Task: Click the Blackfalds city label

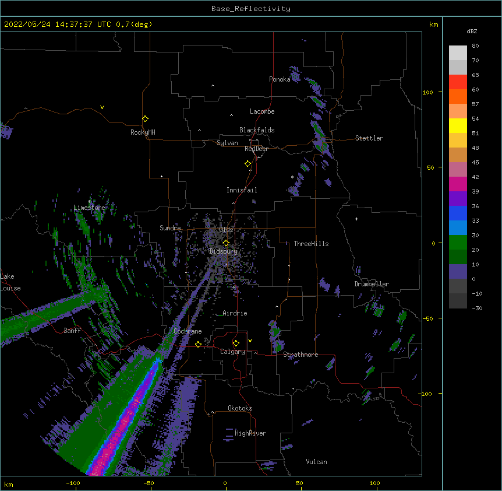Action: tap(257, 130)
